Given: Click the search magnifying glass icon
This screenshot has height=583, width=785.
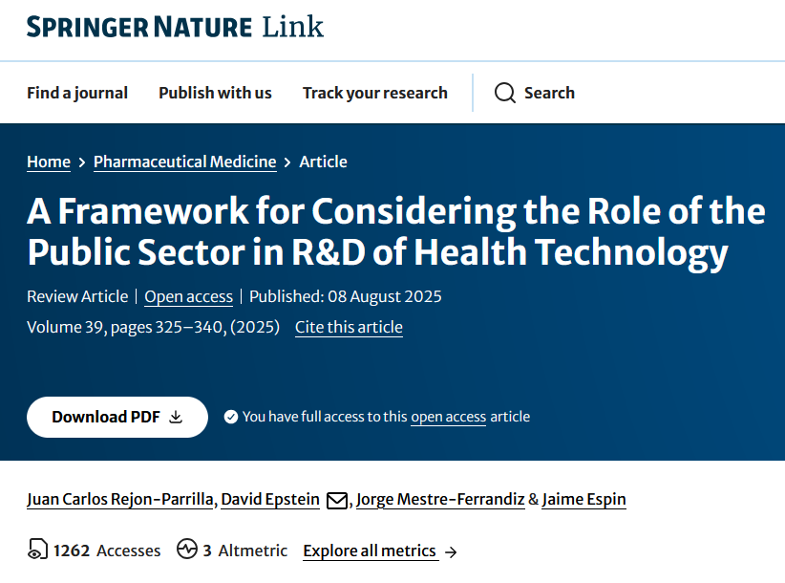Looking at the screenshot, I should point(505,93).
